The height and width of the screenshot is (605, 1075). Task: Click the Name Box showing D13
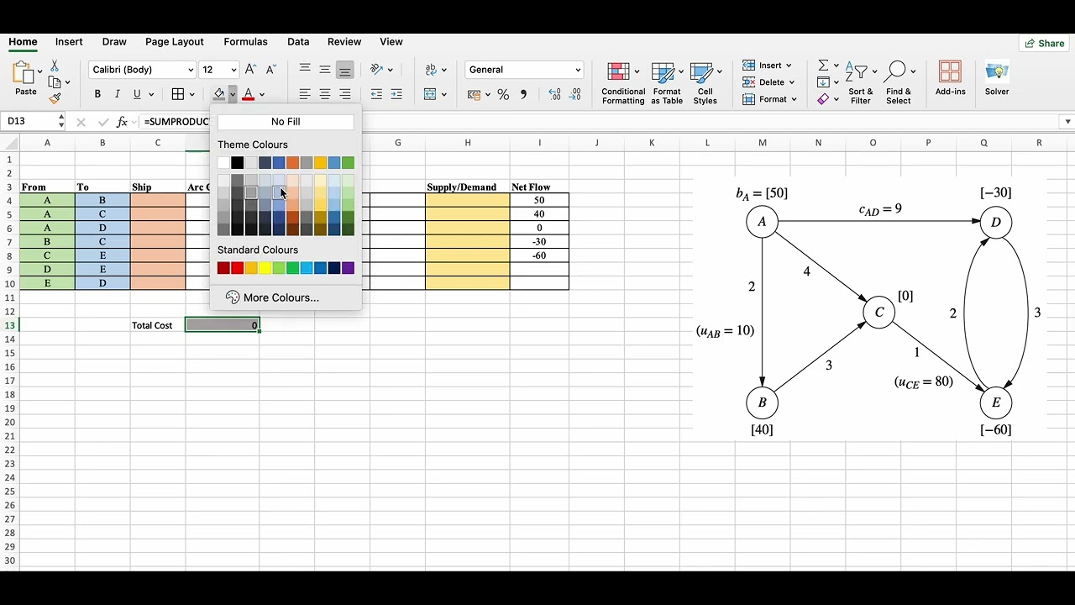[x=34, y=122]
